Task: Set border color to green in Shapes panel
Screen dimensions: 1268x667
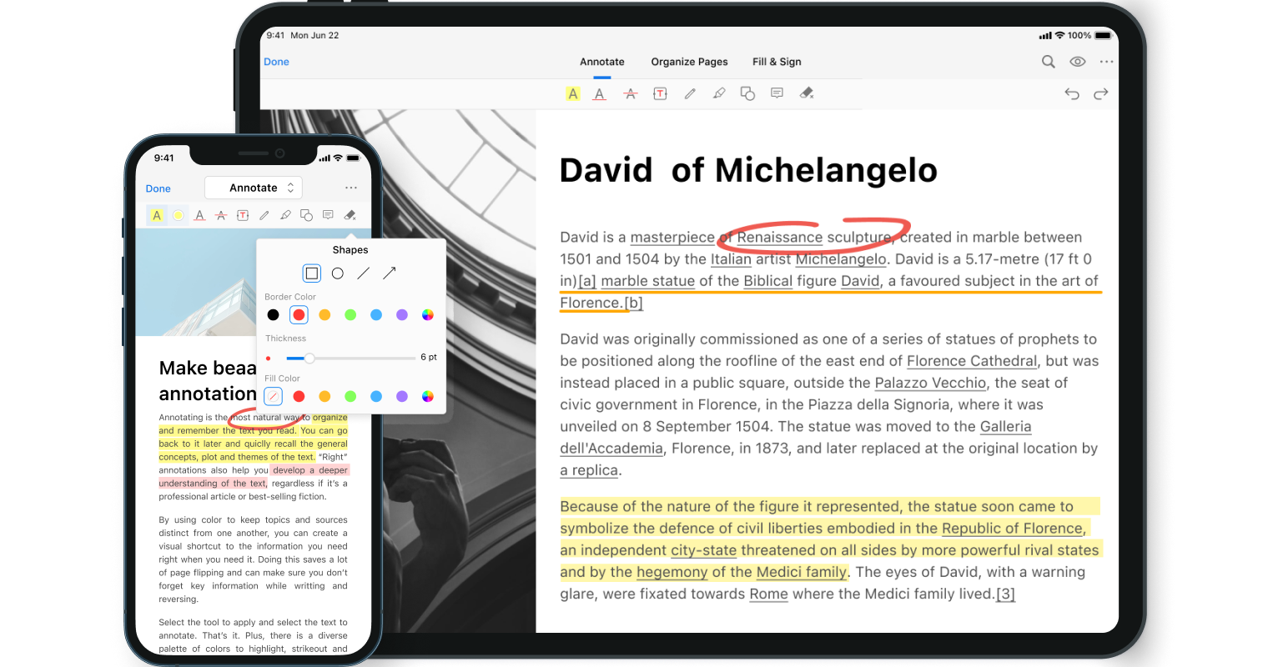Action: (350, 314)
